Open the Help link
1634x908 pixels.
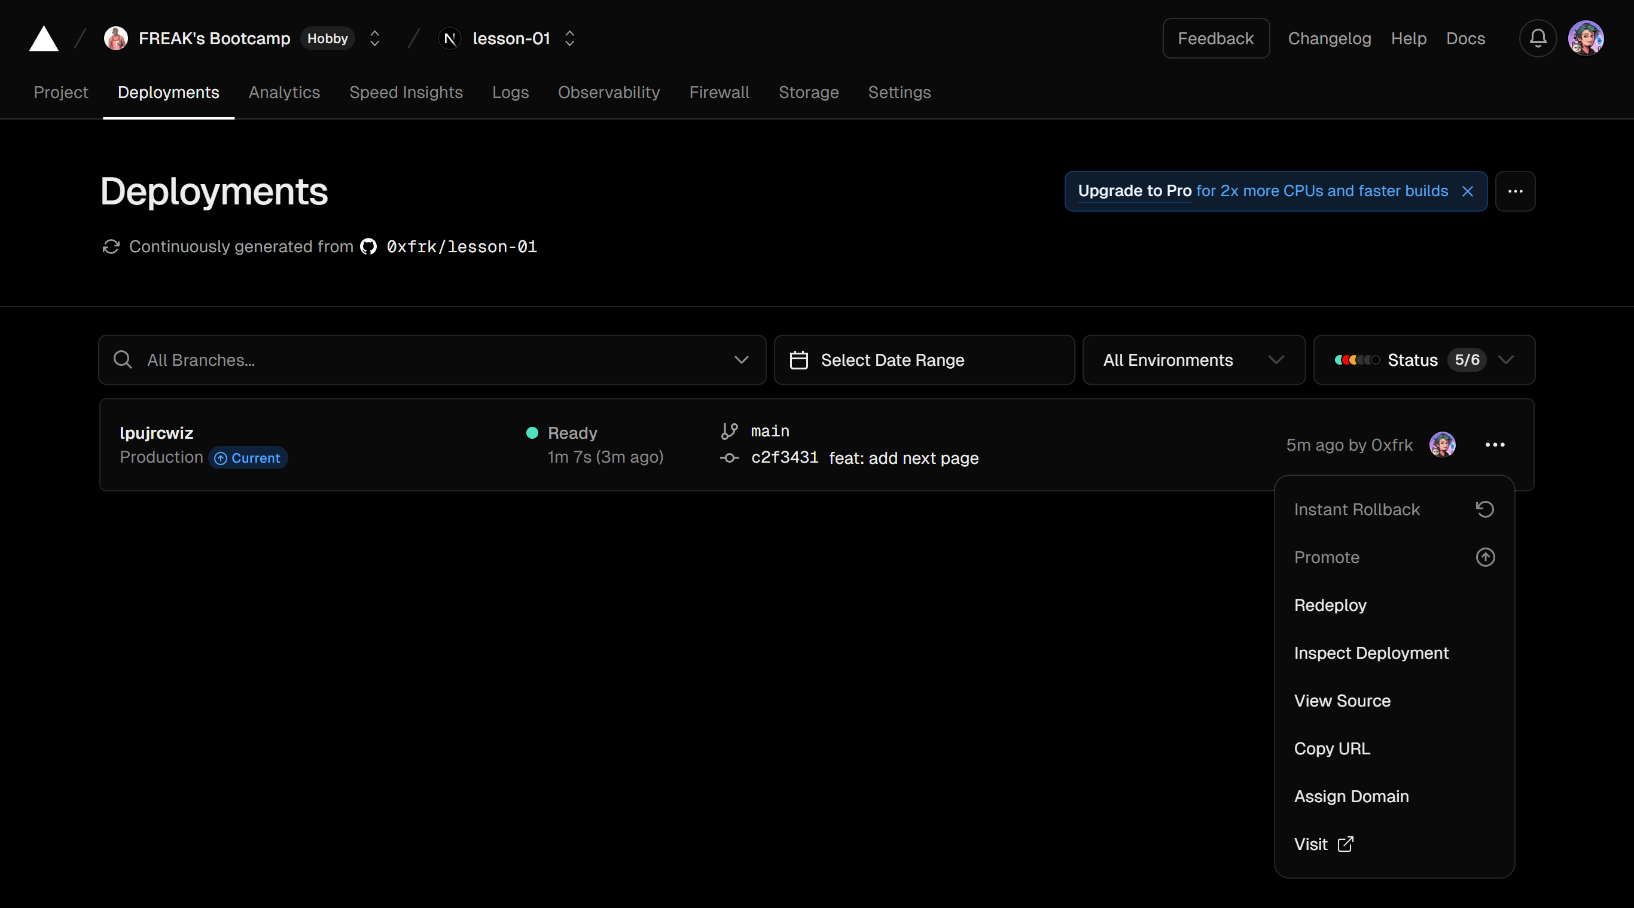point(1408,39)
